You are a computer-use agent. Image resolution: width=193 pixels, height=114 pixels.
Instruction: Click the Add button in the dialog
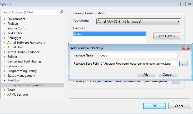pos(146,75)
